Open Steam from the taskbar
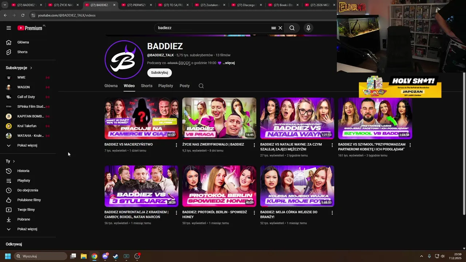The width and height of the screenshot is (466, 262). [115, 256]
